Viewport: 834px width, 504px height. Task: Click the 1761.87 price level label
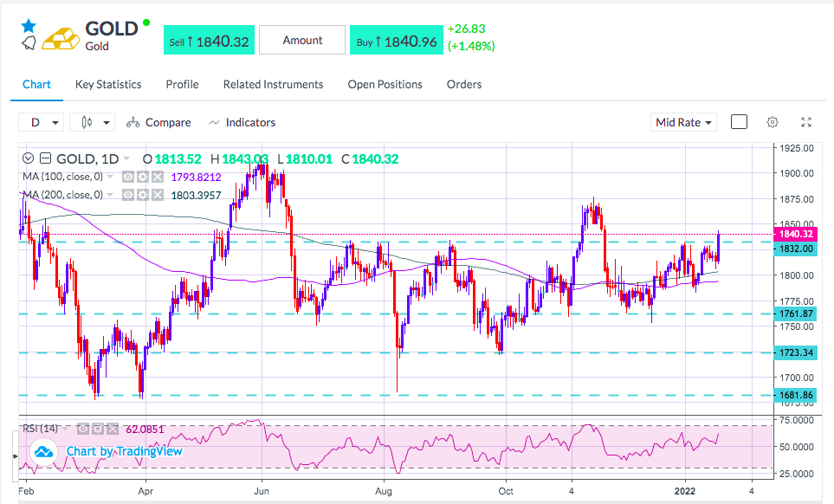(x=796, y=313)
